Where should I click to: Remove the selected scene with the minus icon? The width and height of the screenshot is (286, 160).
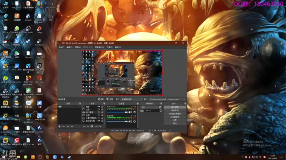(64, 126)
